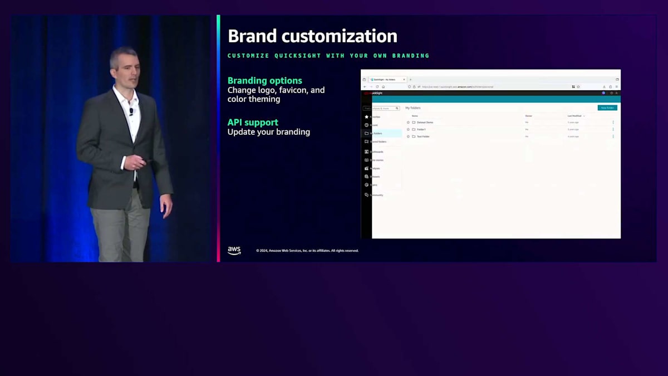The height and width of the screenshot is (376, 668).
Task: Click browser reload icon
Action: point(377,87)
